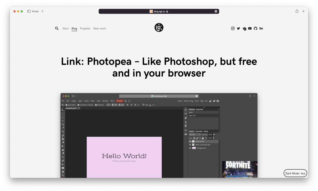Screen dimensions: 318x191
Task: Click the CSS panel icon in Photopea
Action: pos(186,130)
